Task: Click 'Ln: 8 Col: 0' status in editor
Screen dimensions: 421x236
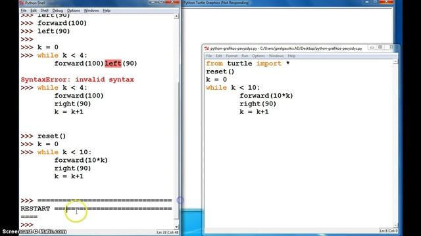Action: tap(388, 231)
